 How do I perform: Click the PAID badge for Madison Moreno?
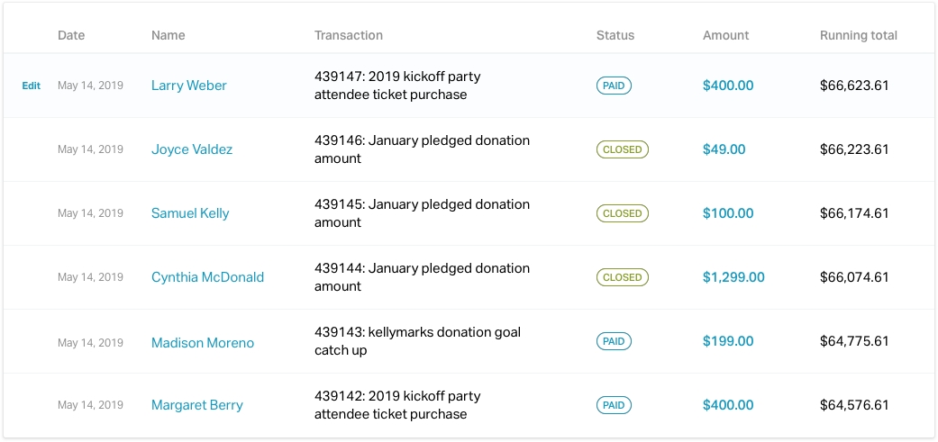pos(614,341)
